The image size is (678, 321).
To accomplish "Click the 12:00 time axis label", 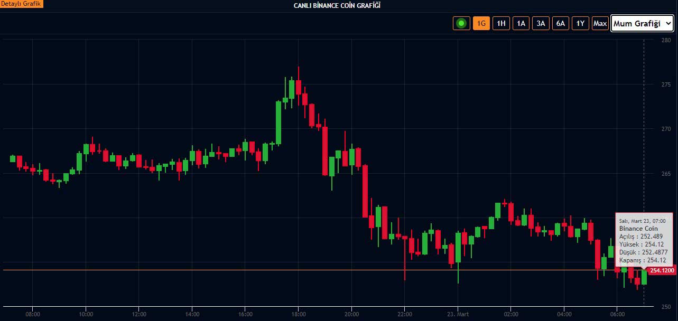I will point(139,314).
